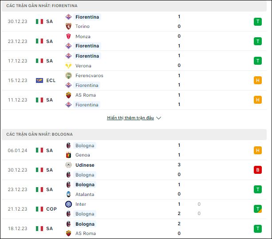Screen dimensions: 272x239
Task: Click the 'Các trận gần nhất: Fiorentina' header
Action: (x=42, y=6)
